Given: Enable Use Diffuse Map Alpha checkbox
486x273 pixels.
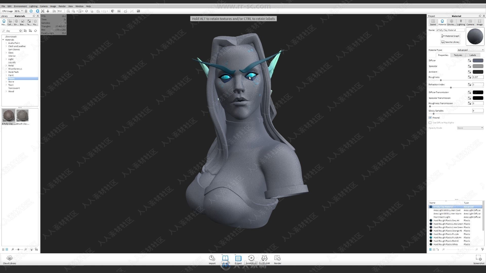Looking at the screenshot, I should 430,123.
